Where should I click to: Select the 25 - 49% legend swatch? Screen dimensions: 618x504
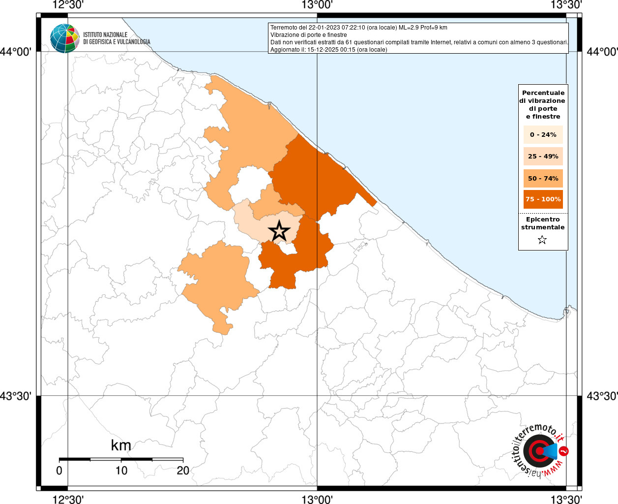543,156
